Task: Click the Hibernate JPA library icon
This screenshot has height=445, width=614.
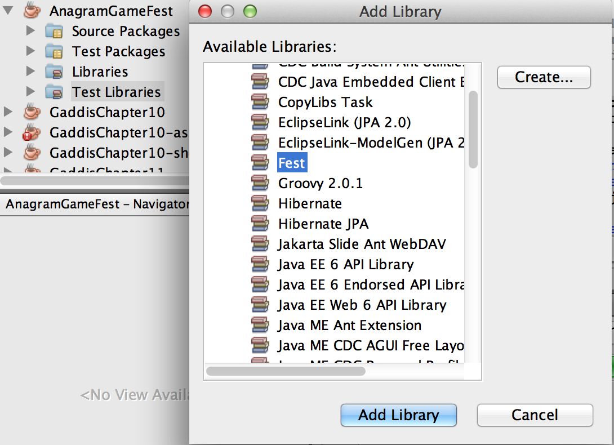Action: tap(260, 224)
